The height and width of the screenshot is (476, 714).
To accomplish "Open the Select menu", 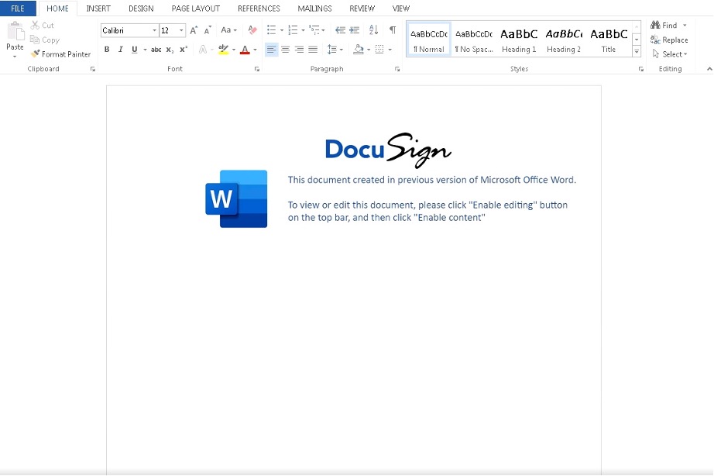I will pos(669,53).
